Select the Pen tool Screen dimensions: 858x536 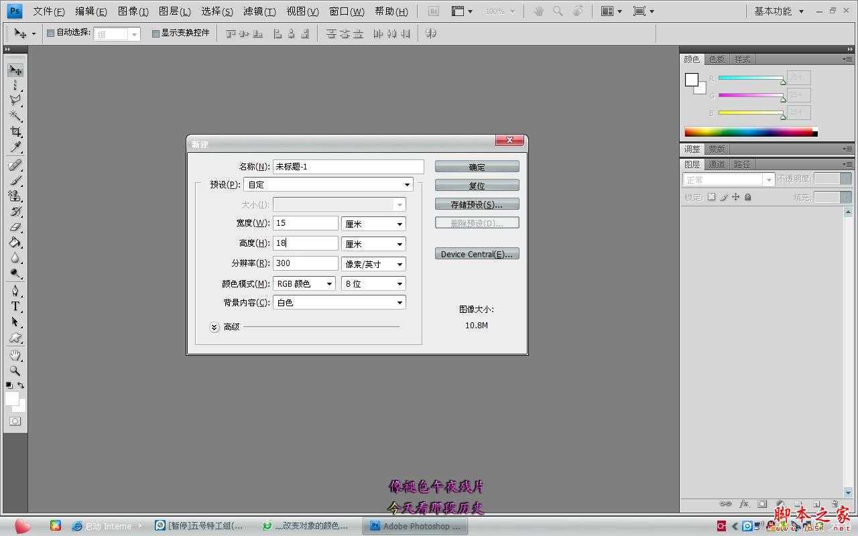[15, 291]
